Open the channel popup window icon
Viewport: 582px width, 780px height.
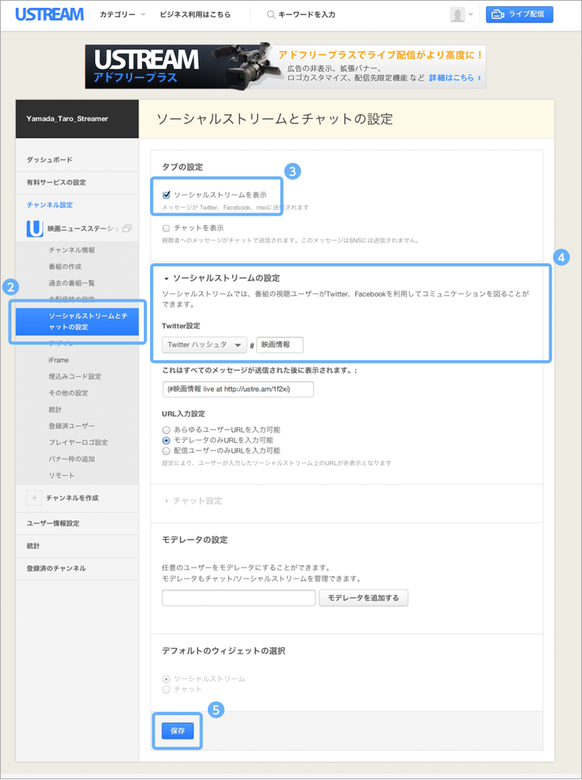click(127, 228)
